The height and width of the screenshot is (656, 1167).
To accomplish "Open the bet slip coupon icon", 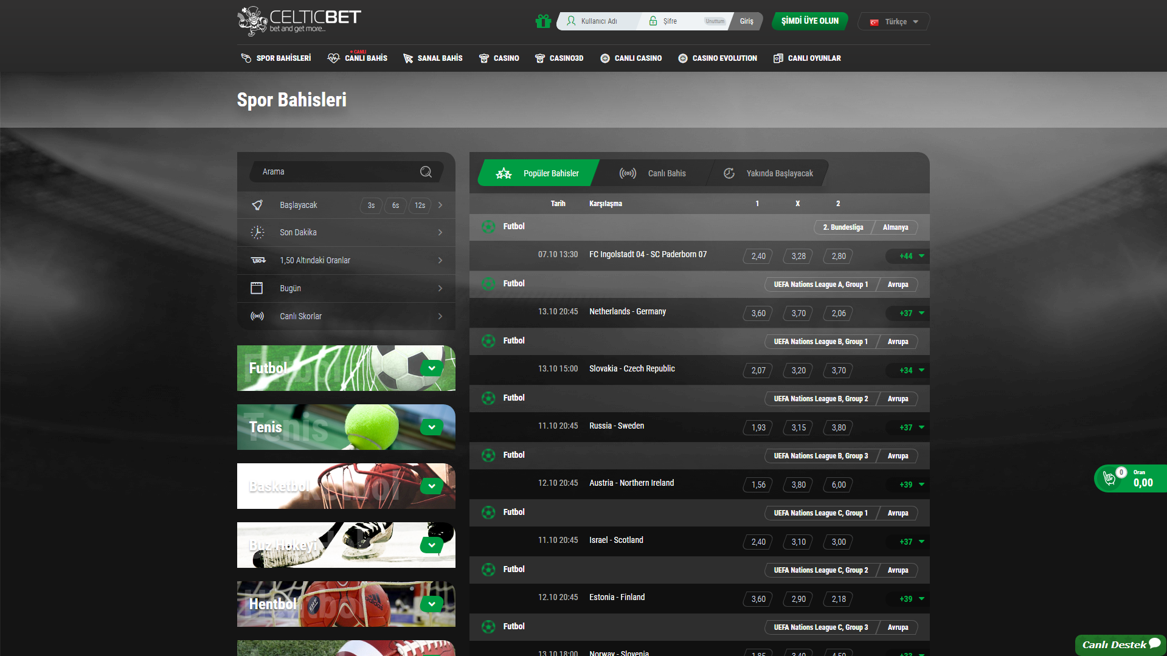I will tap(1110, 478).
